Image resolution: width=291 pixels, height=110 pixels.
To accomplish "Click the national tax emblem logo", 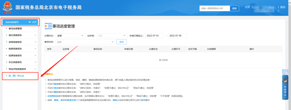I will [x=8, y=8].
